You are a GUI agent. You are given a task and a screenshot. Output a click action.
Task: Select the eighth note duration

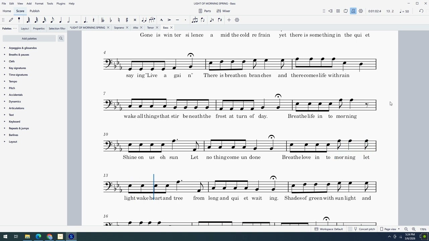[52, 20]
